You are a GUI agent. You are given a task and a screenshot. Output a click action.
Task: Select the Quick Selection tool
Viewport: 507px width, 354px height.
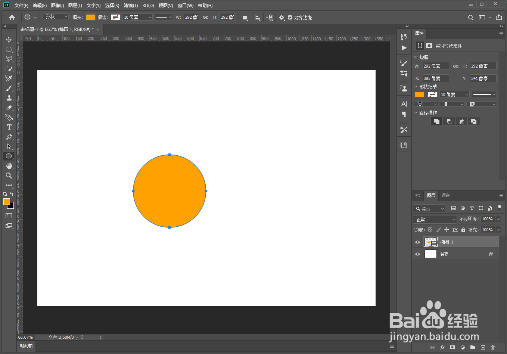tap(9, 69)
